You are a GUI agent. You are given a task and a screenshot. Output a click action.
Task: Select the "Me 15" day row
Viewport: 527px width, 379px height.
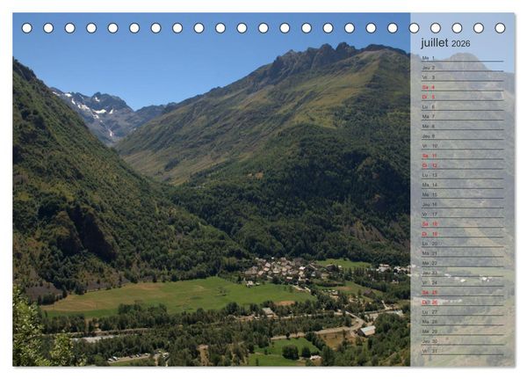(x=463, y=194)
